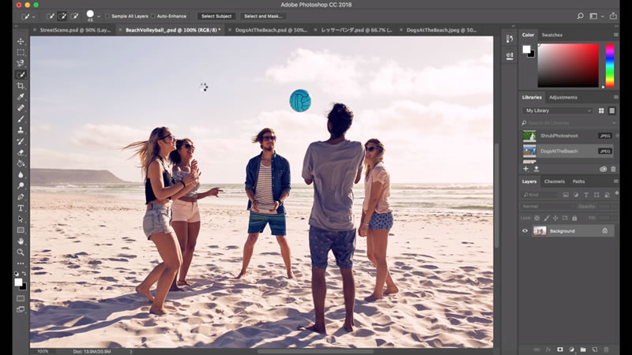Enable the Auto-Enhance checkbox
This screenshot has height=355, width=632.
tap(153, 16)
